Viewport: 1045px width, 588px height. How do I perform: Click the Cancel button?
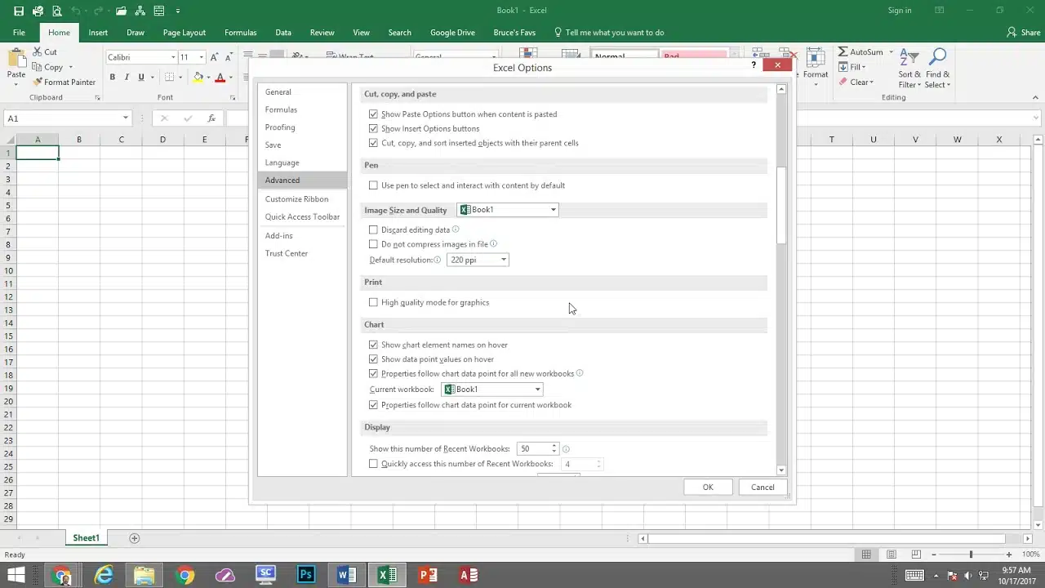[762, 487]
